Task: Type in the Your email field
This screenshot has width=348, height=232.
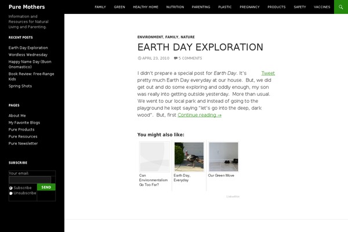Action: [x=30, y=180]
